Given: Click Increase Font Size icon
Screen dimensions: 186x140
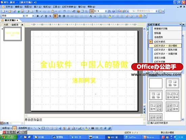Looking at the screenshot, I should click(x=91, y=16).
